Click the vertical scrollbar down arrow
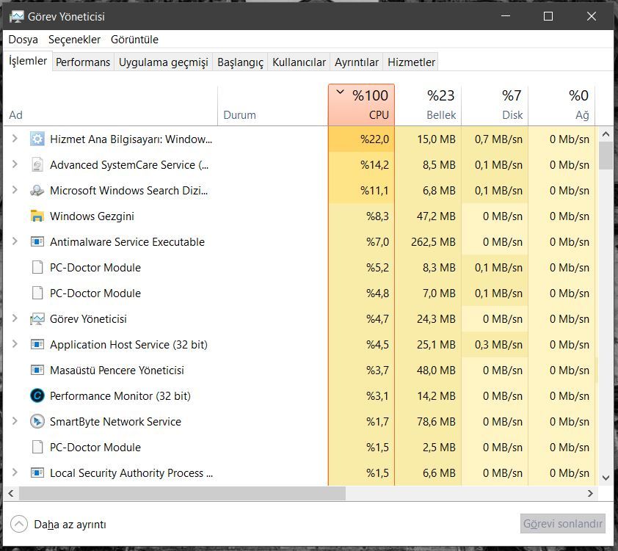618x551 pixels. point(606,478)
